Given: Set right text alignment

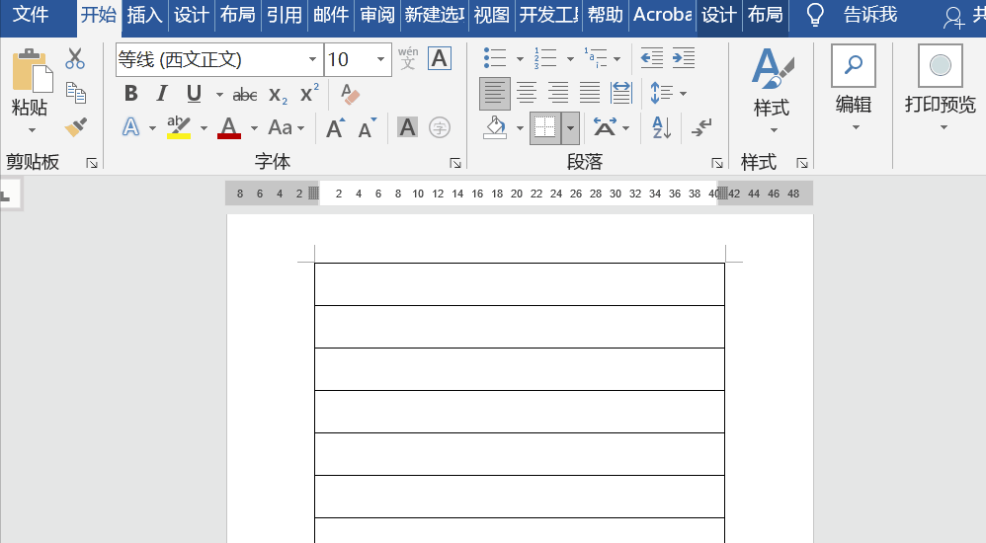Looking at the screenshot, I should (x=558, y=93).
